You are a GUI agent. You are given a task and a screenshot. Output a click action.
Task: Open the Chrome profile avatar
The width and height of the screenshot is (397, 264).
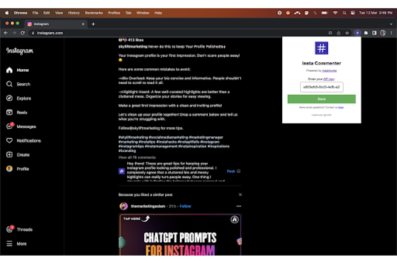pos(383,33)
